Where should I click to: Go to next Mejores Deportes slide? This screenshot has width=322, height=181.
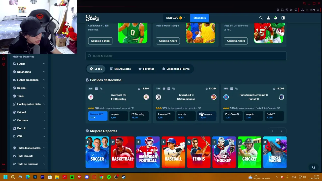pyautogui.click(x=282, y=131)
